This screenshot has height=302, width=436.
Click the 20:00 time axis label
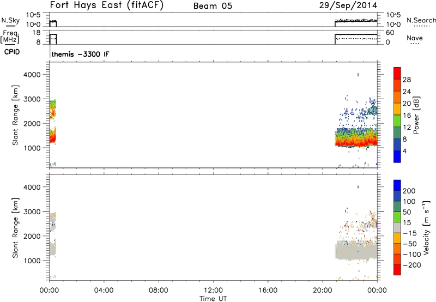click(323, 290)
